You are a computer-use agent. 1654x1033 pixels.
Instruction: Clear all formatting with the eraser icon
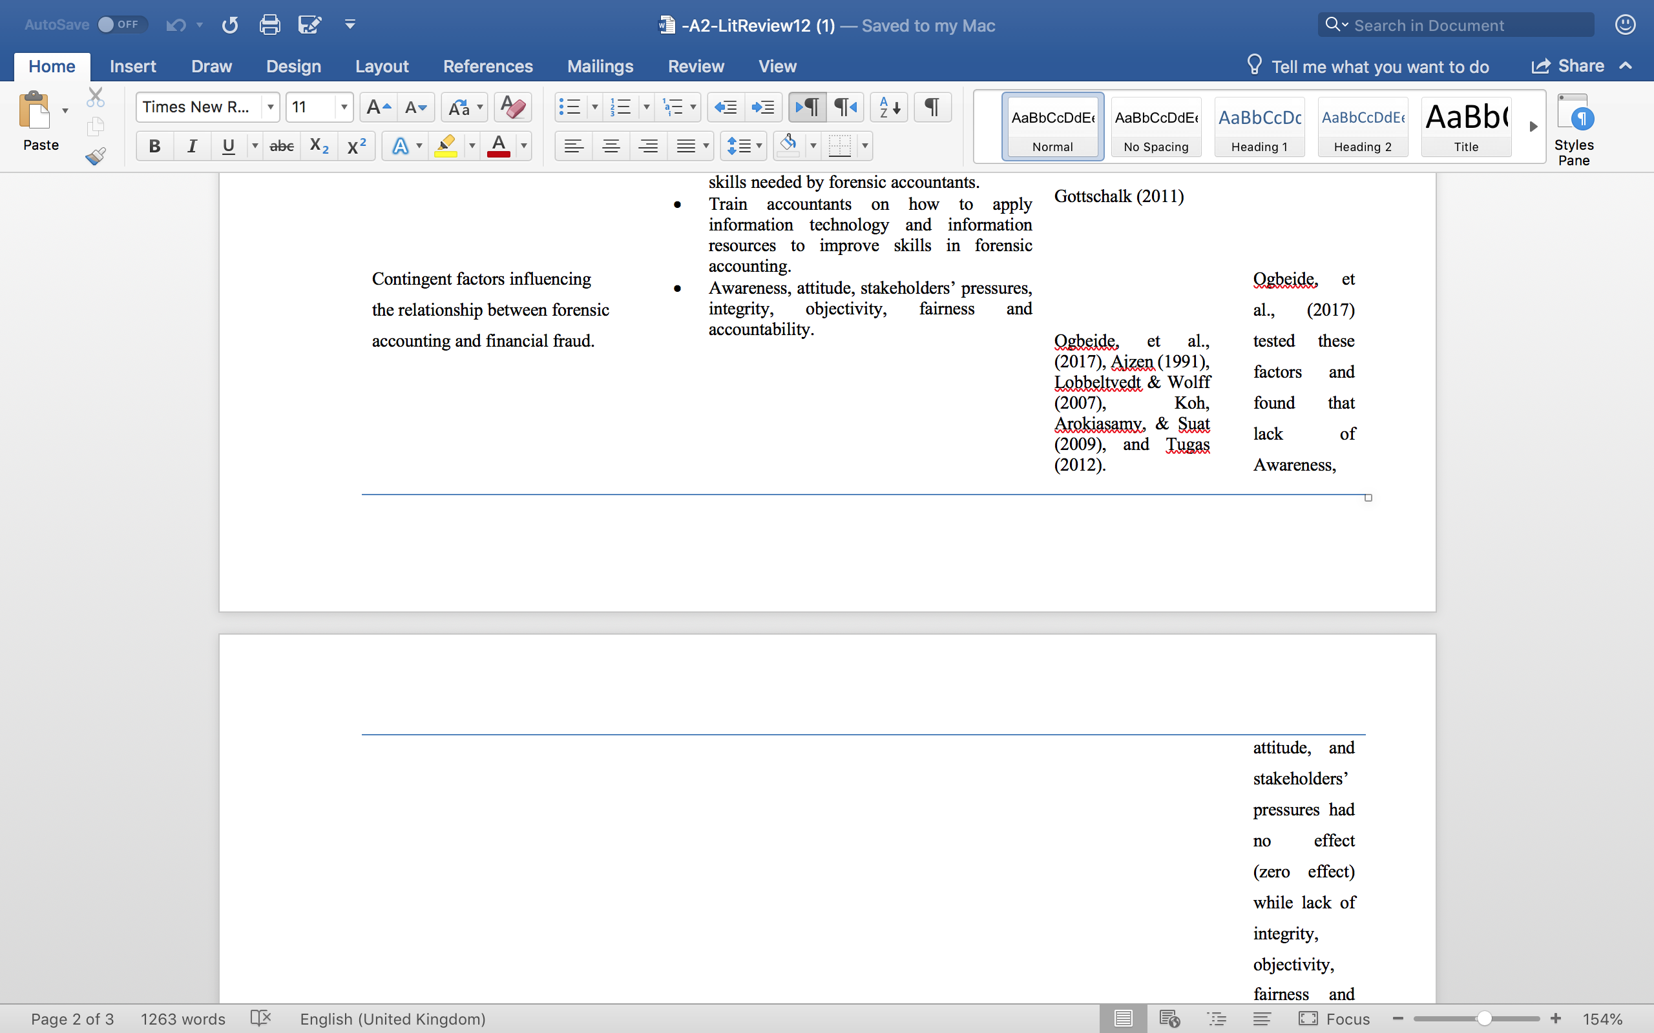[512, 107]
